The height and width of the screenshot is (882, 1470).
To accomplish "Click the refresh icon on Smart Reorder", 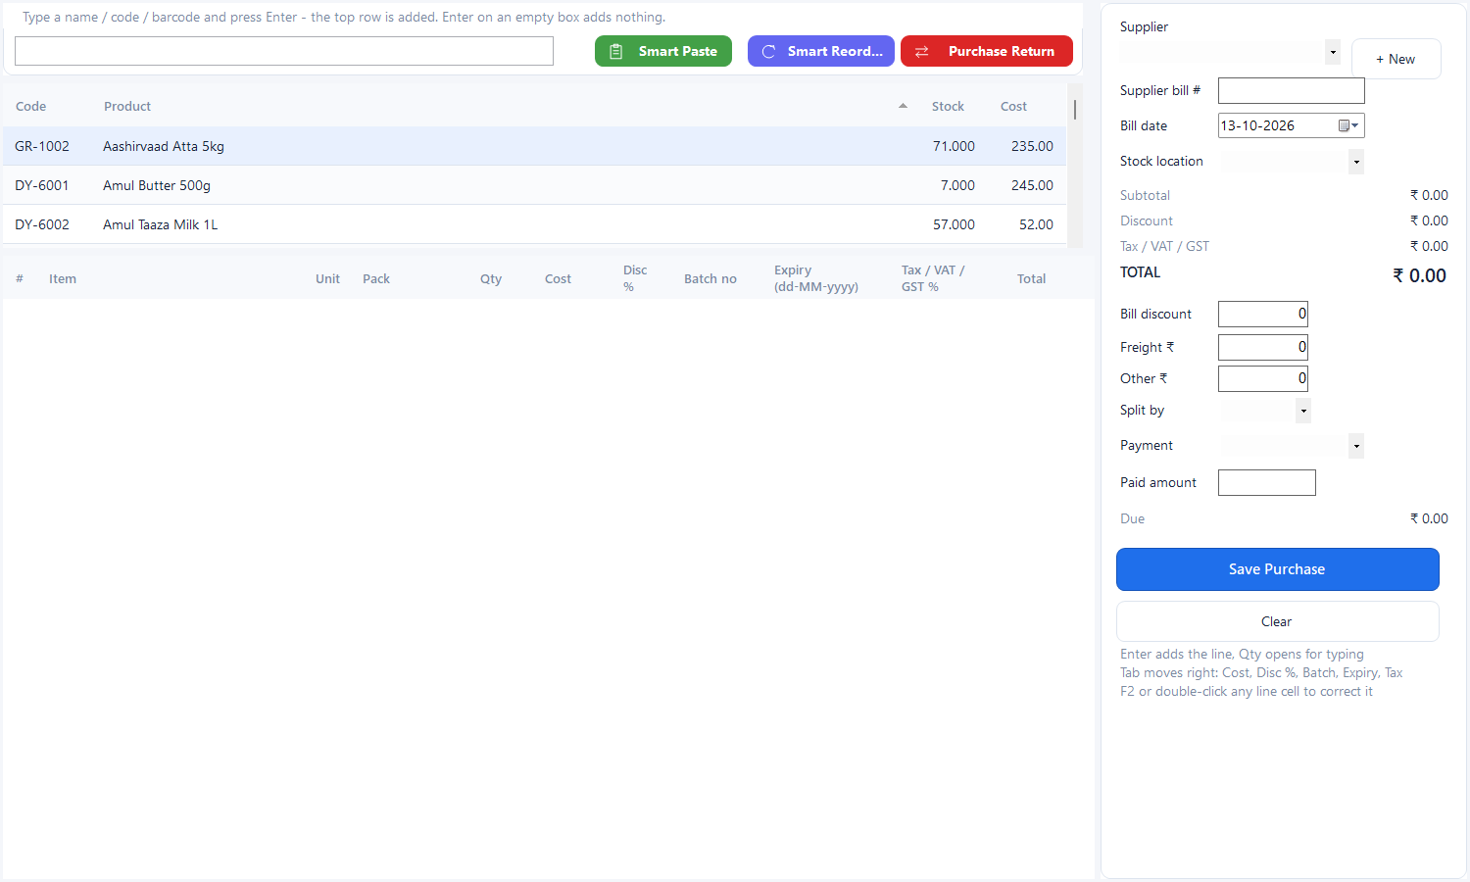I will [768, 52].
